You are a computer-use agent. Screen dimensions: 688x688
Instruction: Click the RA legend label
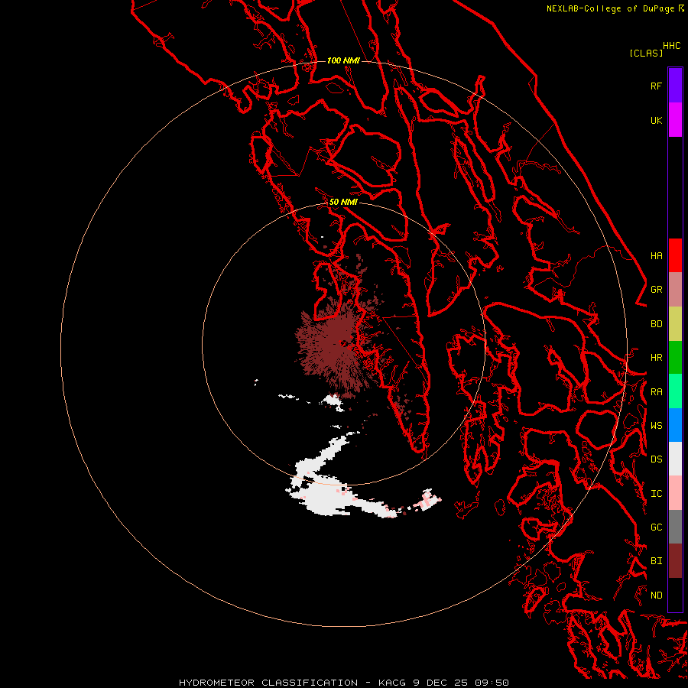[x=656, y=392]
